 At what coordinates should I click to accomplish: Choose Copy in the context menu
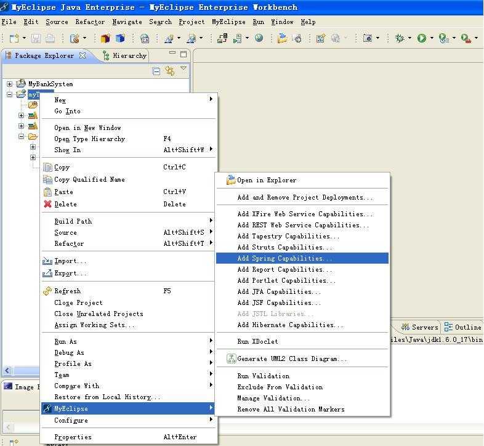[x=129, y=168]
